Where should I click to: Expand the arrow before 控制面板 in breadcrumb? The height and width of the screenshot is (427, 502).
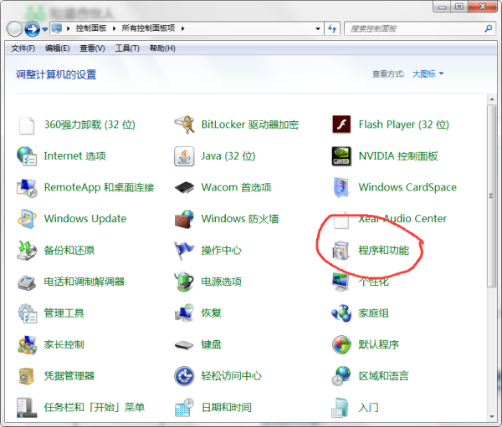tap(69, 28)
